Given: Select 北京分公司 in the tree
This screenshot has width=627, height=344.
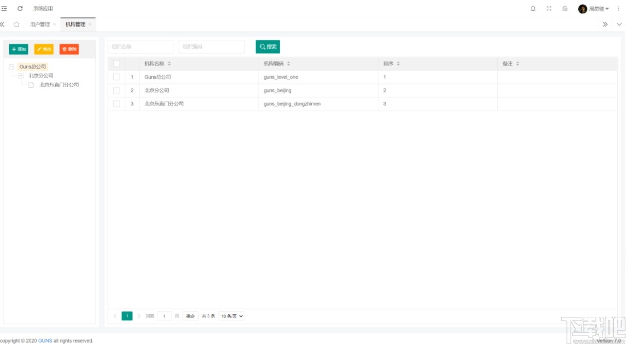Looking at the screenshot, I should 41,76.
